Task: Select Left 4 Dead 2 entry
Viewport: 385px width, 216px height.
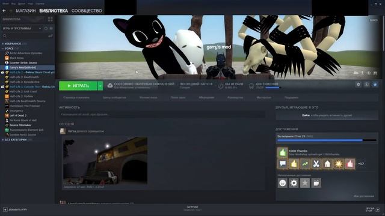Action: 18,115
